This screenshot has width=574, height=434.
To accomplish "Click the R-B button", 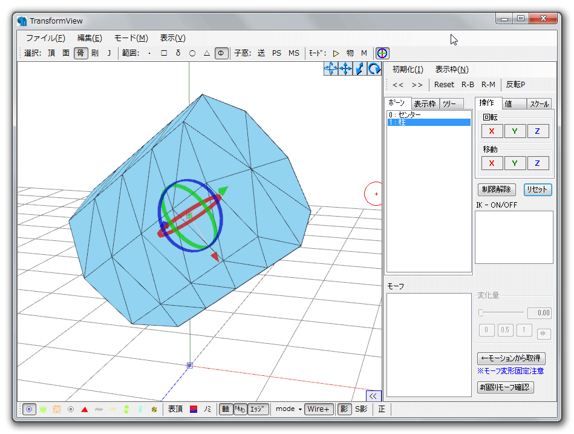I will click(x=468, y=85).
